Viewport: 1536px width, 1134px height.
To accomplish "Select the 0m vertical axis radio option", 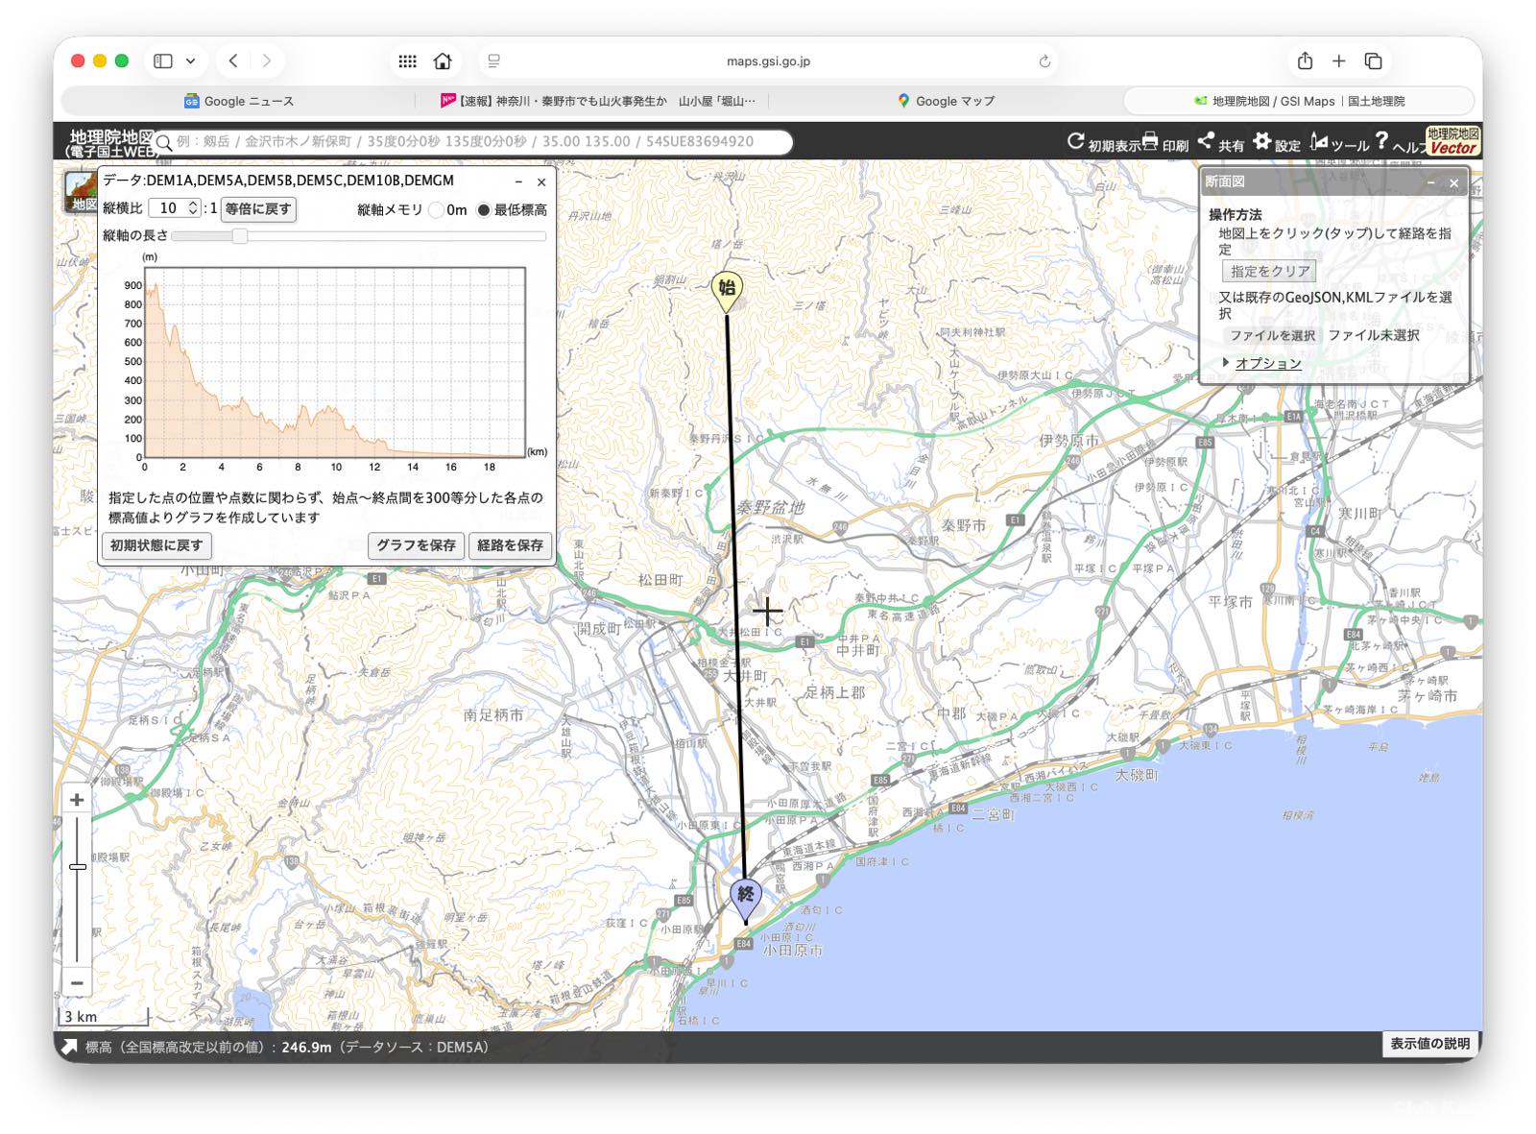I will [437, 210].
